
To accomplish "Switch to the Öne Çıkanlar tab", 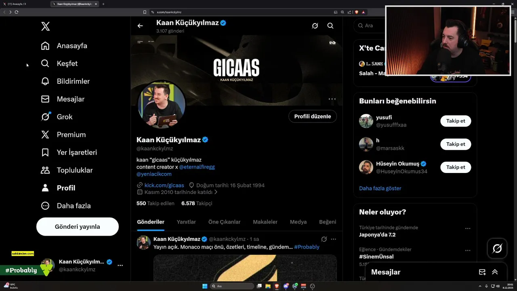I will point(224,222).
